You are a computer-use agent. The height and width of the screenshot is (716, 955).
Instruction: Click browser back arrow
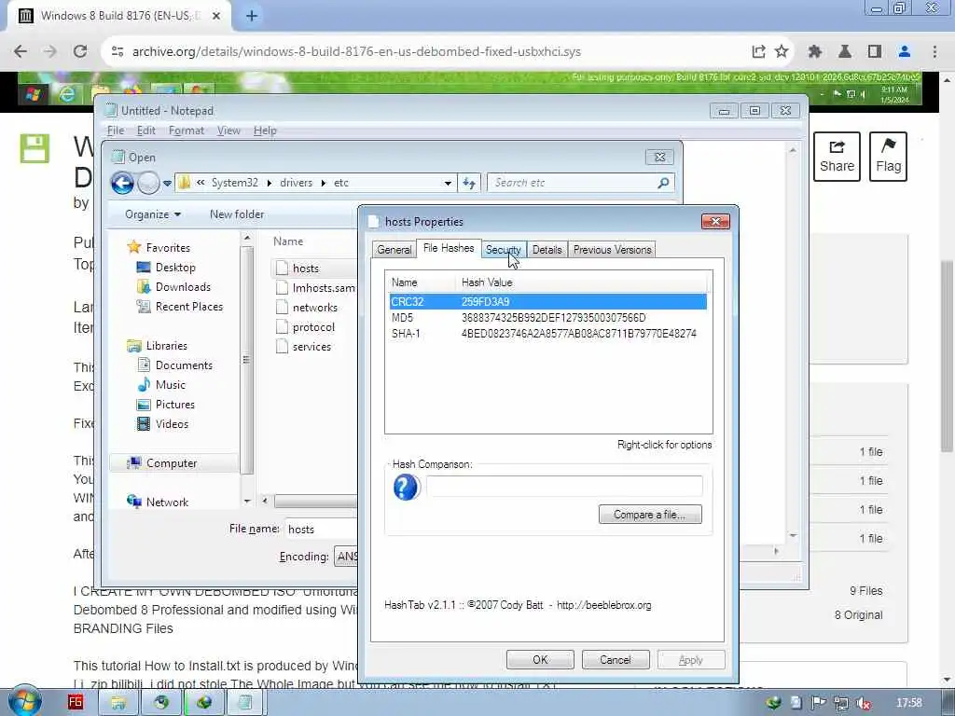[21, 52]
